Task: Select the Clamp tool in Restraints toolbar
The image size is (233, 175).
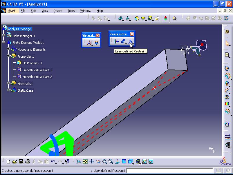Action: click(116, 41)
